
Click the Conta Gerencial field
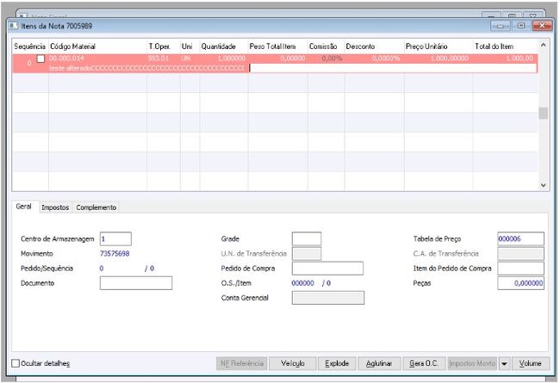click(328, 298)
